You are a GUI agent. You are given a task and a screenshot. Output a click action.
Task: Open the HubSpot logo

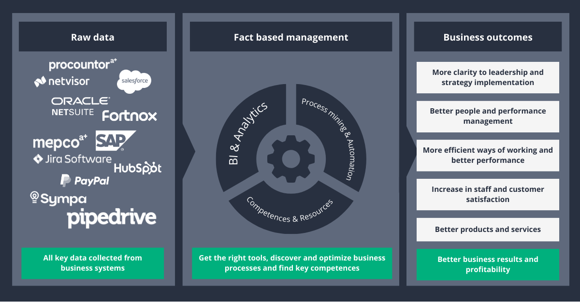138,168
